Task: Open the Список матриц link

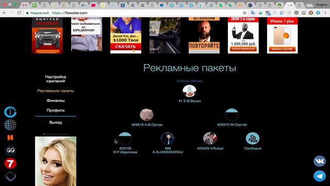Action: tap(190, 81)
